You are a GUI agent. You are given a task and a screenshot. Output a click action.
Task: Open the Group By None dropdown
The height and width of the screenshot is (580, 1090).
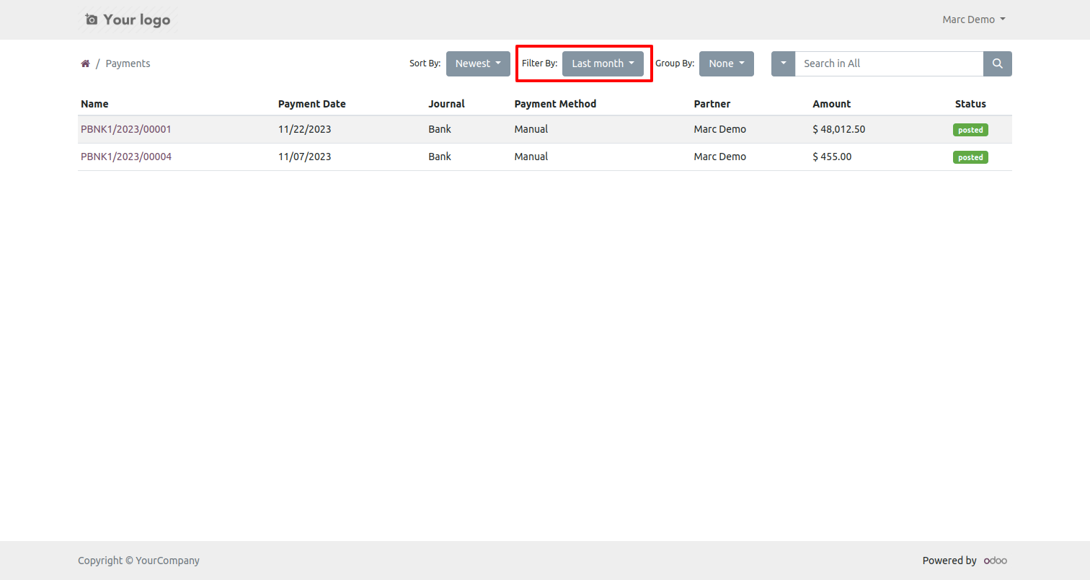click(x=727, y=63)
